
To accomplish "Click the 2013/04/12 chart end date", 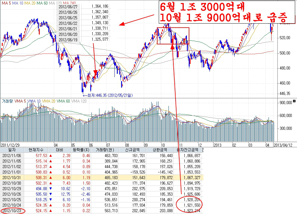I will pos(283,145).
